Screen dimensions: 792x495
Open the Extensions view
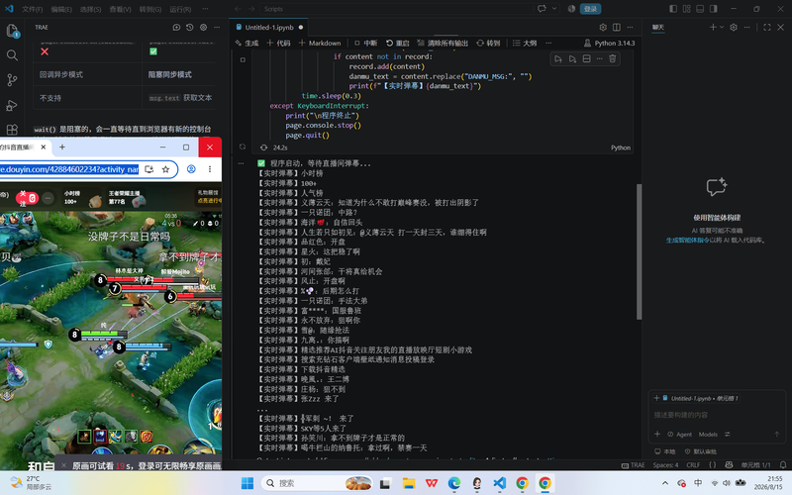tap(12, 130)
